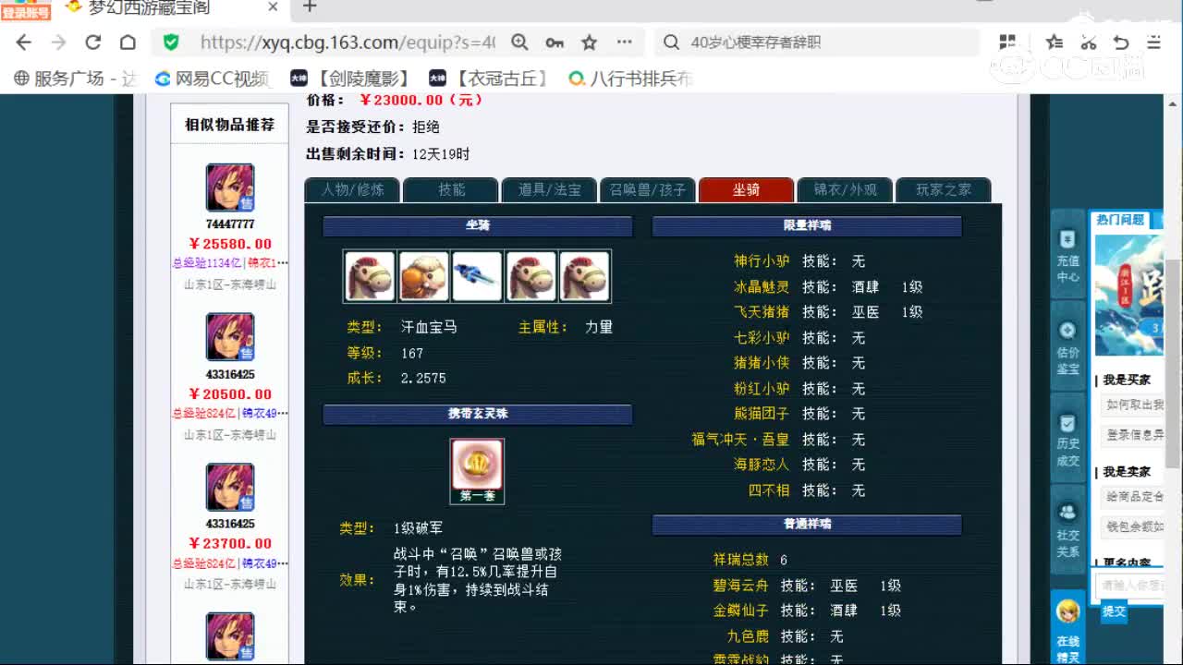This screenshot has width=1183, height=665.
Task: Click the undo arrow toolbar icon
Action: [1121, 42]
